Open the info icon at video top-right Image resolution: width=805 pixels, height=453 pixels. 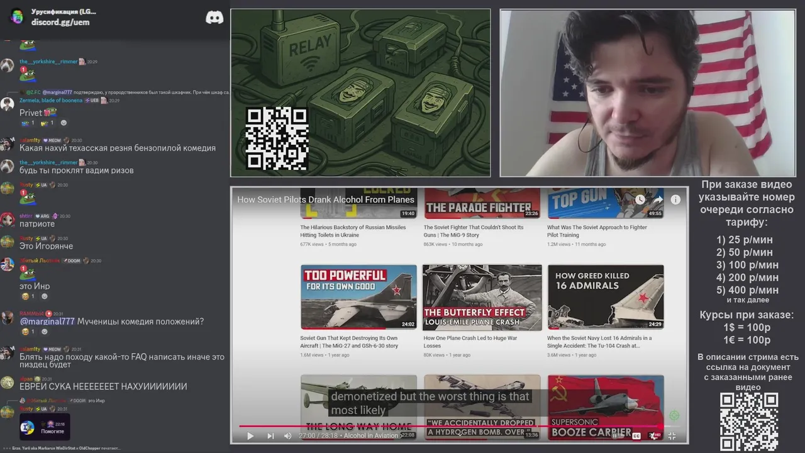[675, 199]
